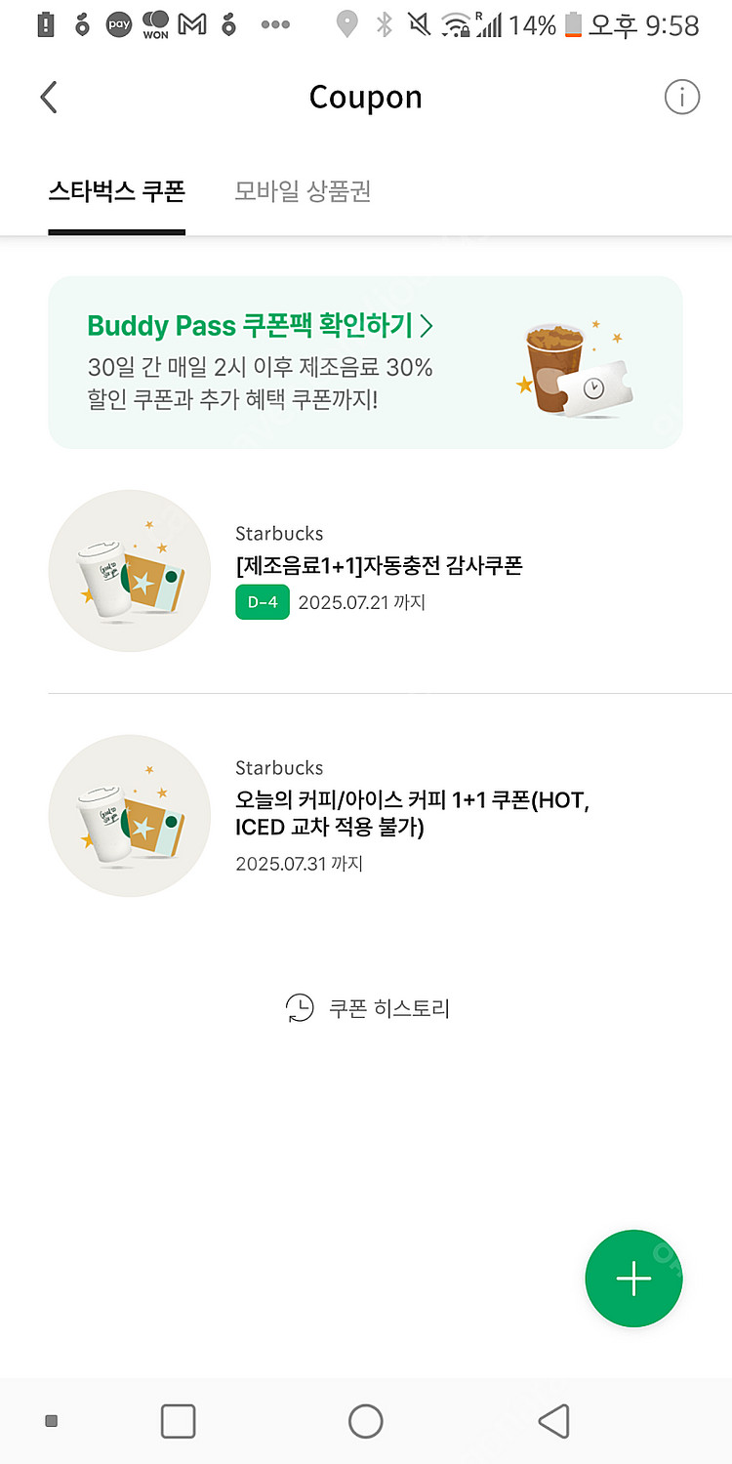Select 오늘의 커피/아이스 커피 1+1 coupon title
The image size is (732, 1464).
(412, 814)
